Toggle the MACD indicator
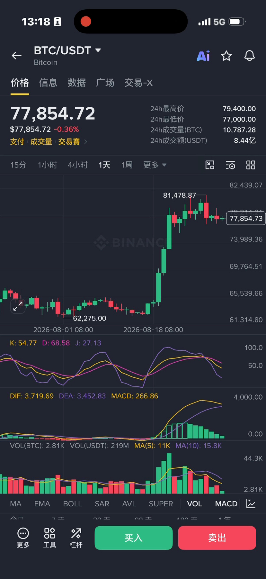The image size is (266, 579). click(x=226, y=504)
